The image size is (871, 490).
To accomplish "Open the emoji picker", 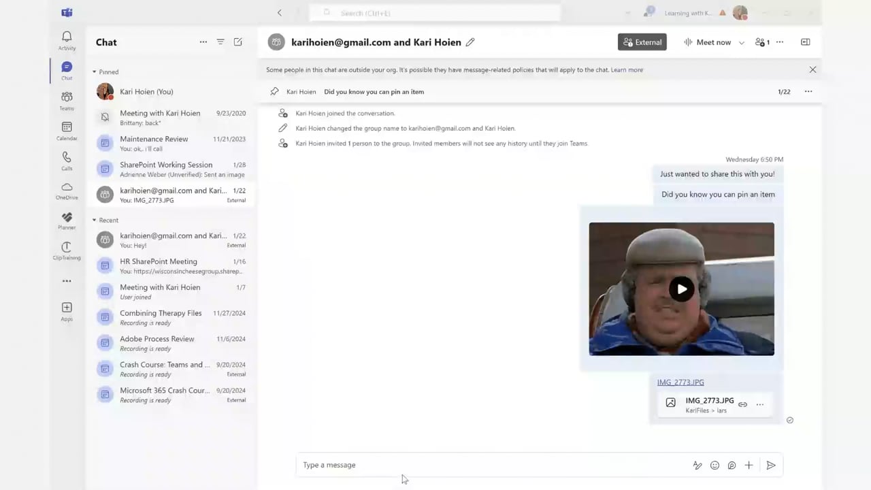I will pos(714,465).
